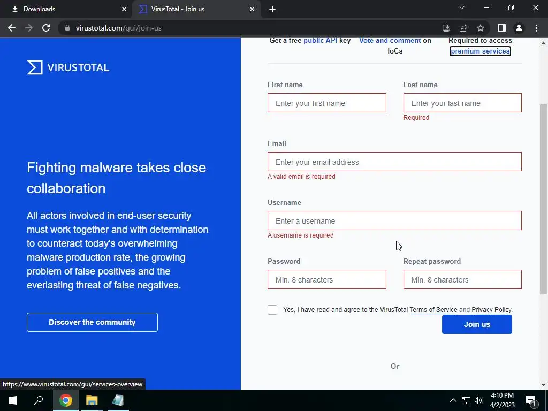This screenshot has height=411, width=548.
Task: Click the First name input field
Action: tap(327, 103)
